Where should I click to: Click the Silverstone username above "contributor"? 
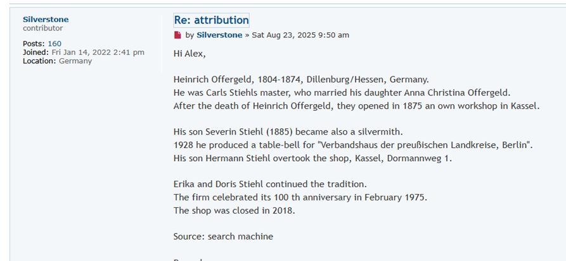click(46, 20)
